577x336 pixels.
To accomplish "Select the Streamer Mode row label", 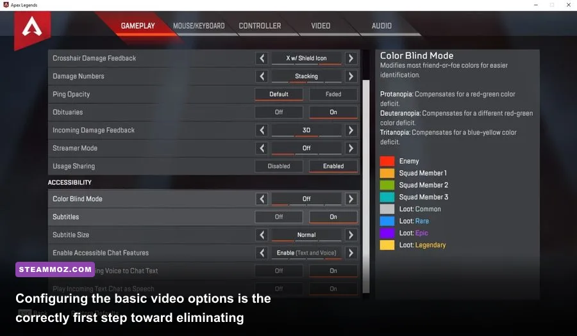I will point(75,148).
